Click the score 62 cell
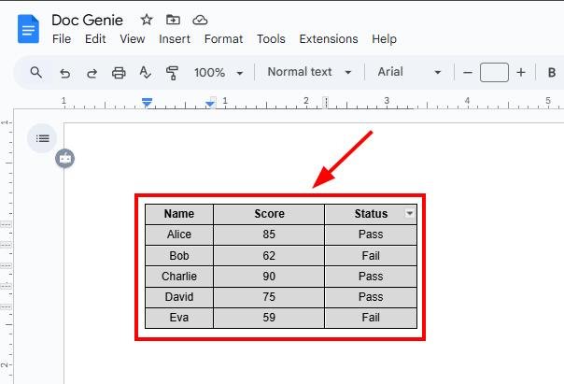The image size is (564, 384). [x=269, y=255]
